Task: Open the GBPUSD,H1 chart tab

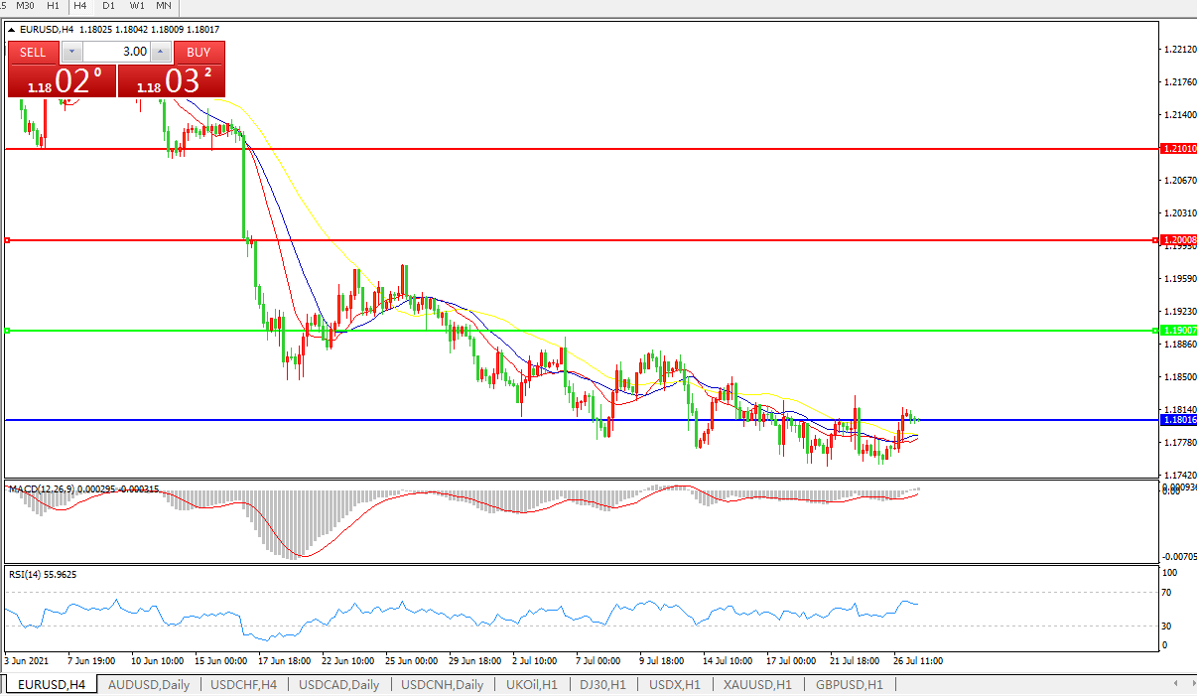Action: pyautogui.click(x=849, y=685)
